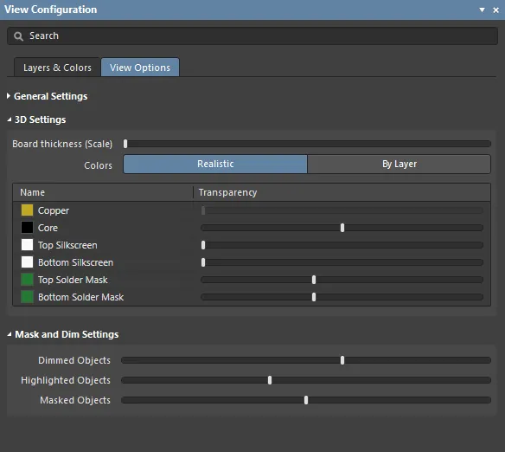The width and height of the screenshot is (505, 452).
Task: Open the panel options dropdown arrow
Action: tap(482, 10)
